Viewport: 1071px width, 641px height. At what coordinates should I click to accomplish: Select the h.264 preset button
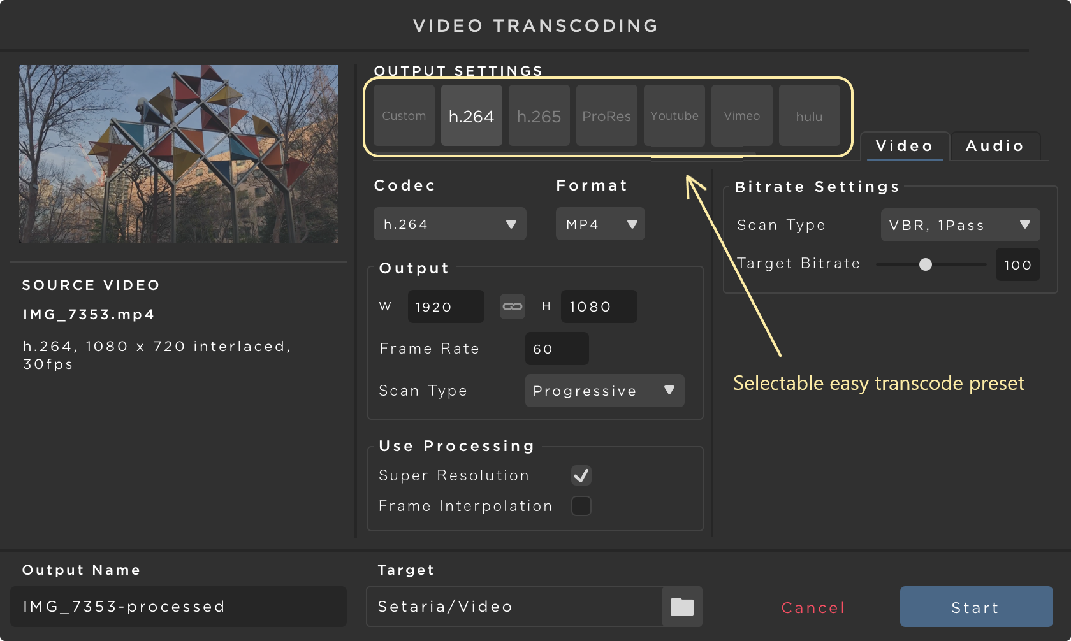(472, 115)
